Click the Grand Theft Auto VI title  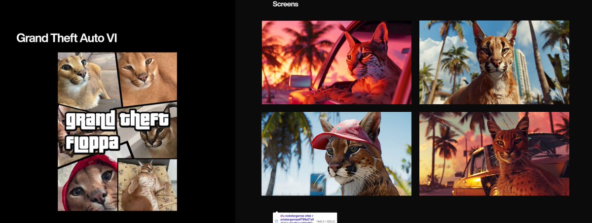[x=67, y=38]
